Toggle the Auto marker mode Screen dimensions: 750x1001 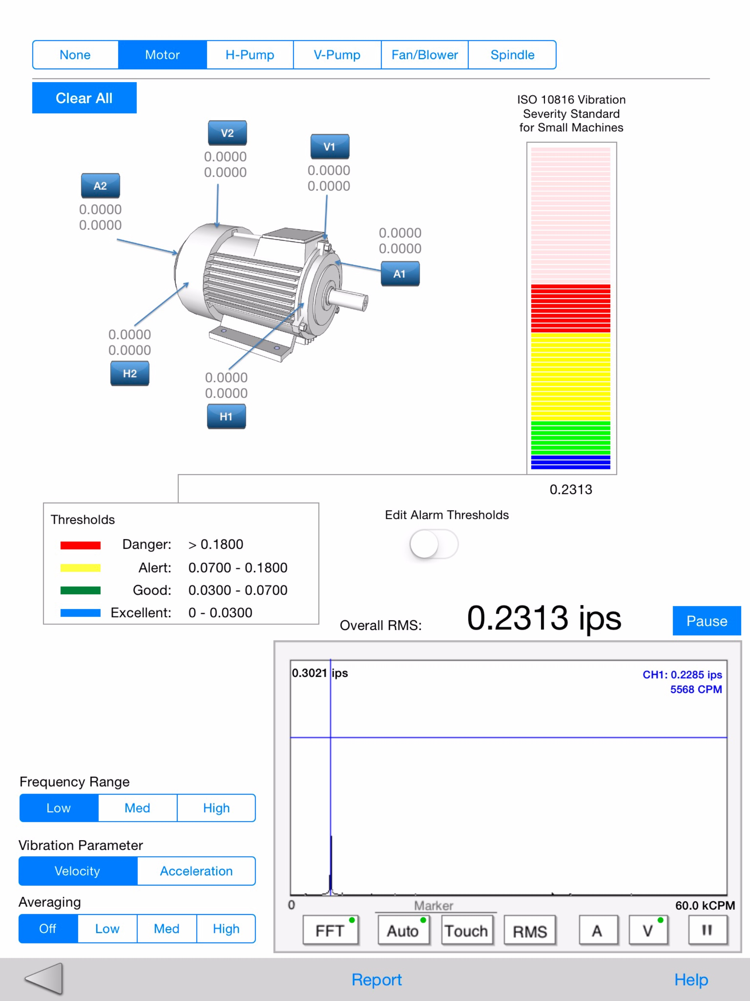coord(402,930)
